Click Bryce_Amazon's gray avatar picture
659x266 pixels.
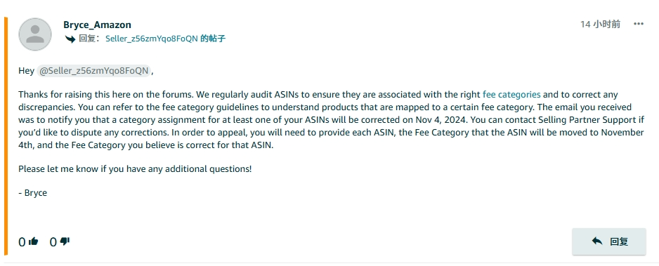[35, 34]
